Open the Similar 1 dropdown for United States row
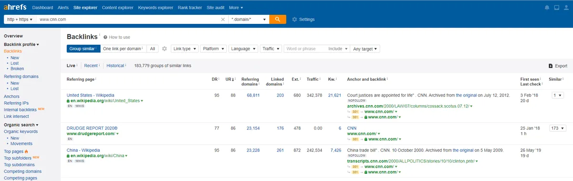 point(557,95)
